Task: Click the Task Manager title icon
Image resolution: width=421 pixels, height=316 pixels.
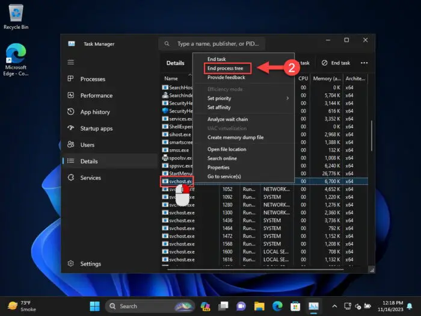Action: tap(72, 43)
